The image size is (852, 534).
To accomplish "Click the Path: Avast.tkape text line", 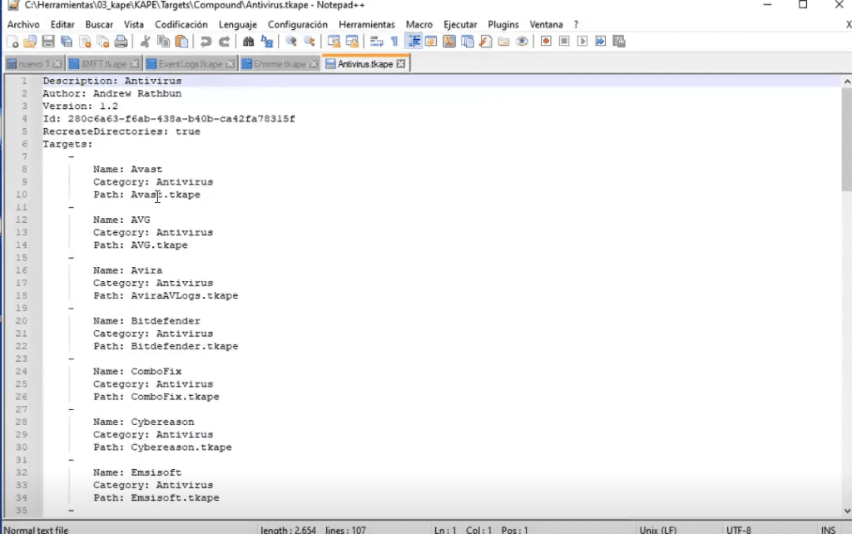I will 146,195.
